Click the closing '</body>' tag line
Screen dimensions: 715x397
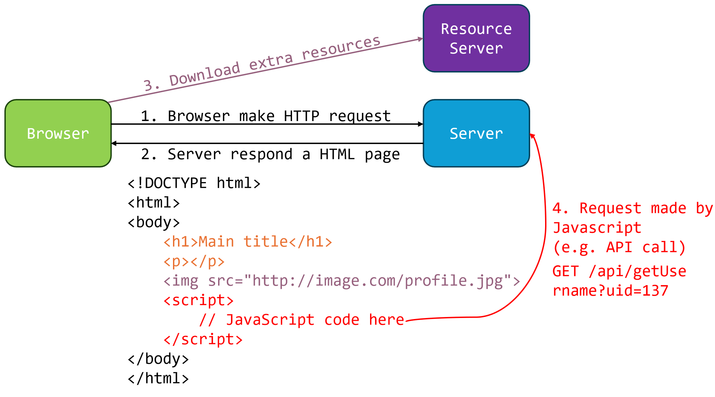pyautogui.click(x=158, y=359)
